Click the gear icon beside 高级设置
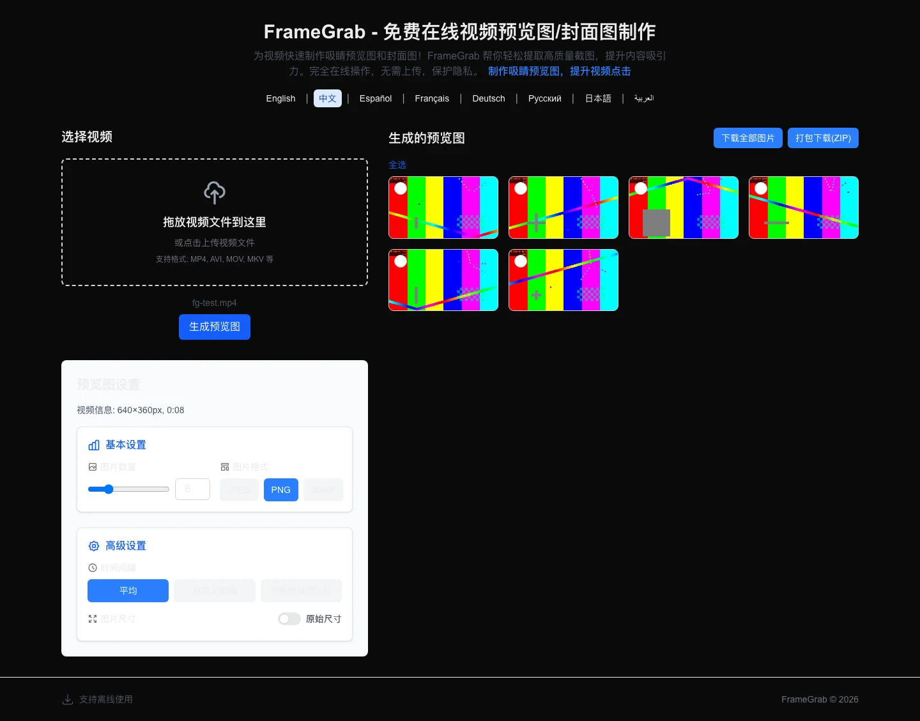This screenshot has height=721, width=920. point(94,546)
